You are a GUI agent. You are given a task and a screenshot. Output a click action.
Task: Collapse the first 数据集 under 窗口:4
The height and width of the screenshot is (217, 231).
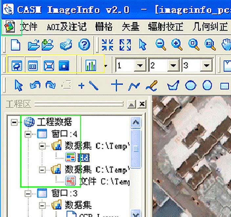pos(42,146)
